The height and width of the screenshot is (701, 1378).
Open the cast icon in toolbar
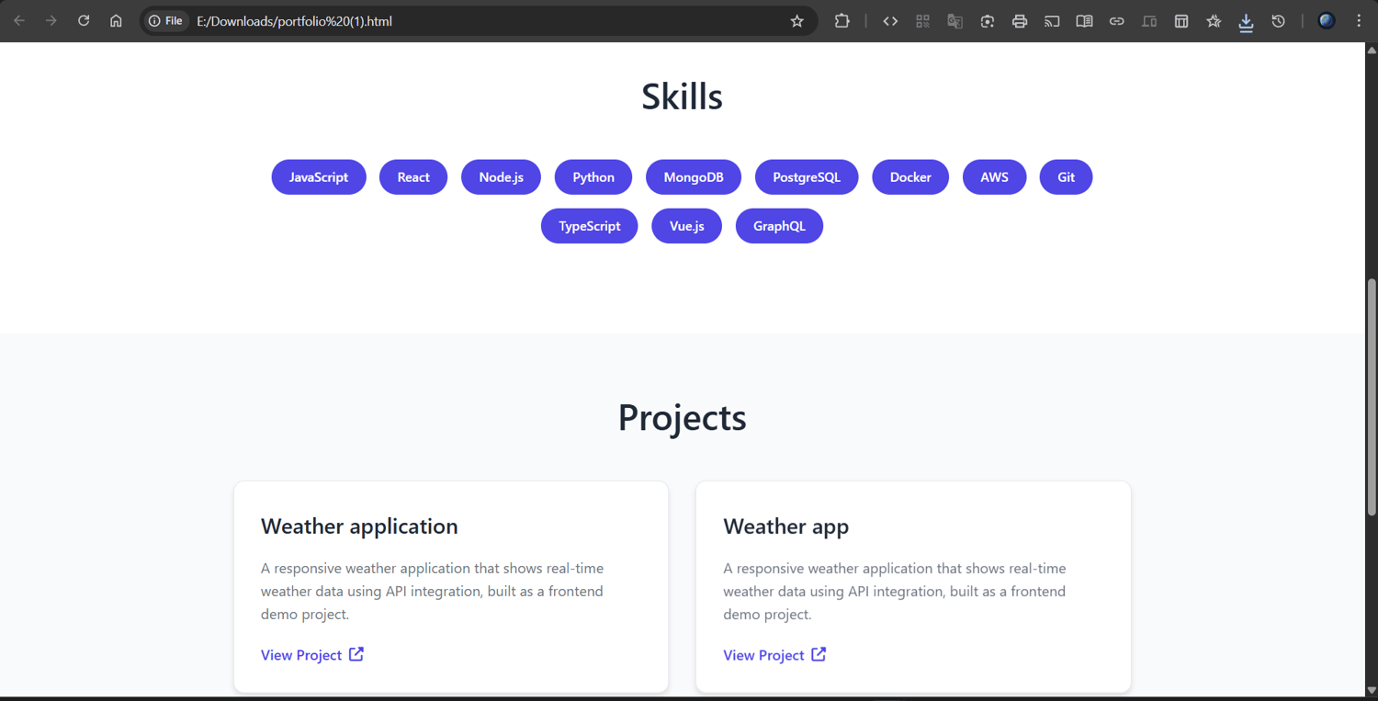pyautogui.click(x=1052, y=21)
